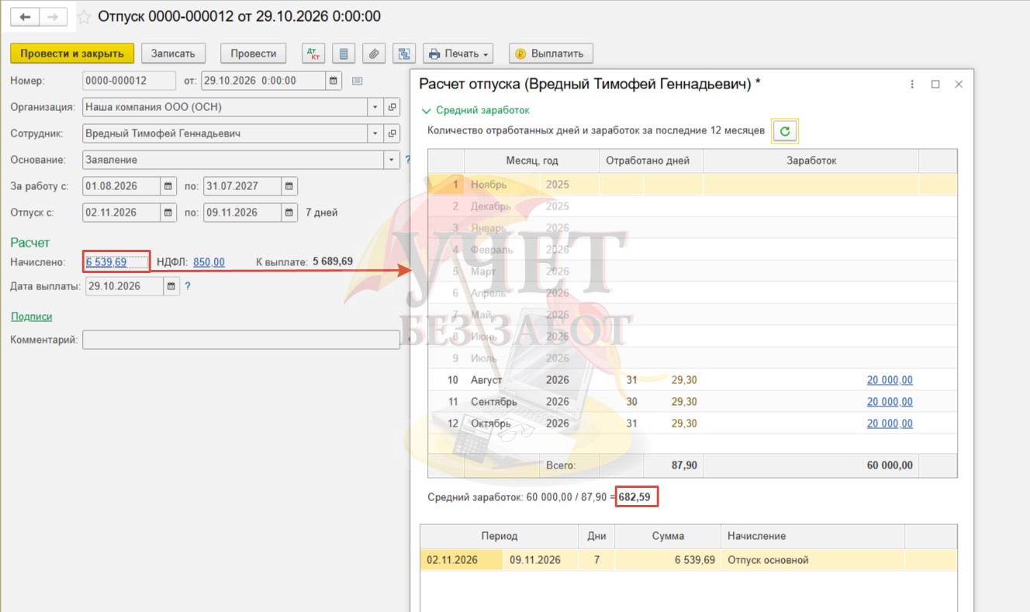Open the НДФЛ 850,00 link

(209, 262)
